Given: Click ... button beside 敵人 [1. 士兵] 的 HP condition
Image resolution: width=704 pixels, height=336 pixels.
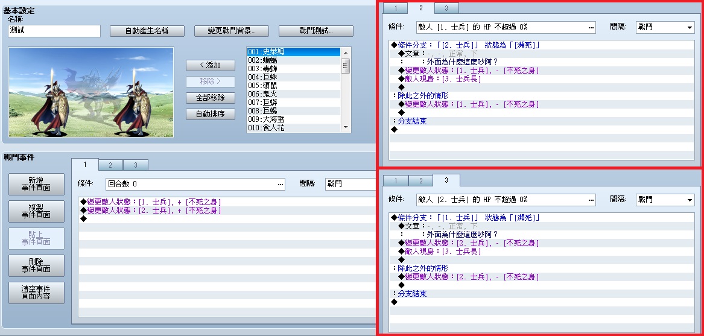Looking at the screenshot, I should pyautogui.click(x=591, y=27).
